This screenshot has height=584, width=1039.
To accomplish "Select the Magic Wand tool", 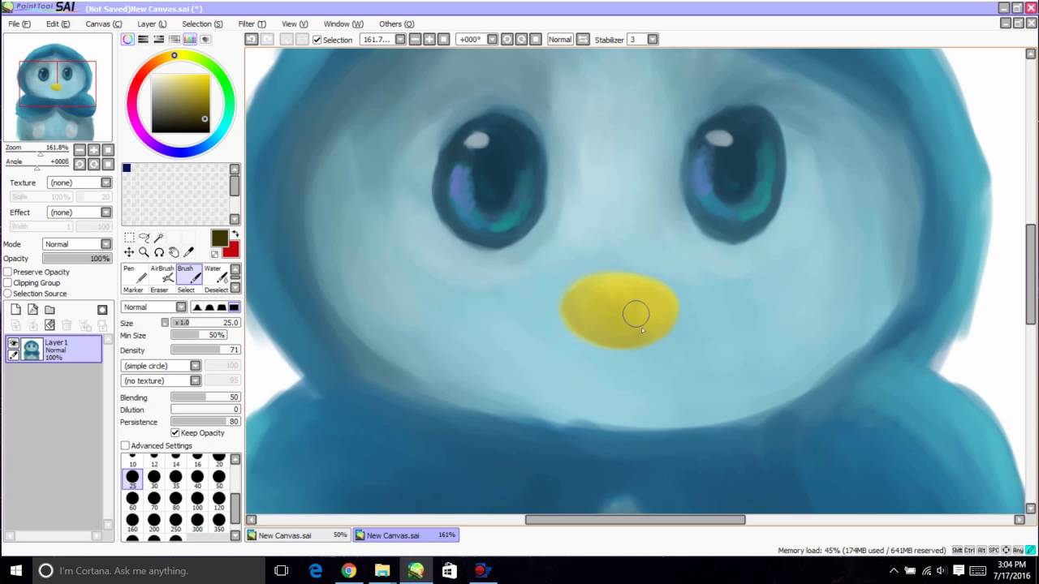I will click(159, 238).
